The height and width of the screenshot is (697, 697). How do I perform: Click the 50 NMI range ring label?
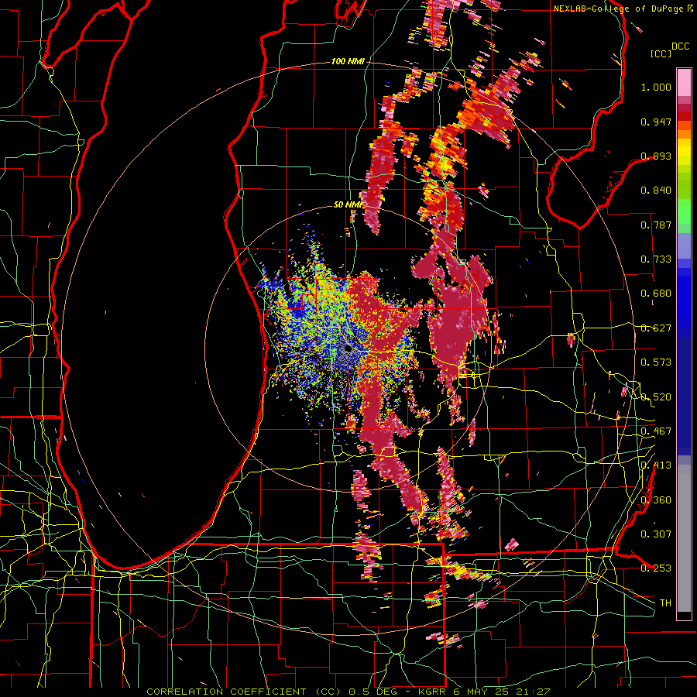[x=348, y=205]
